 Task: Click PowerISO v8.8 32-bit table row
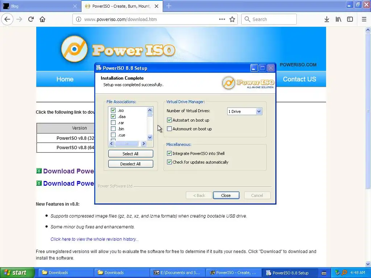pos(66,138)
